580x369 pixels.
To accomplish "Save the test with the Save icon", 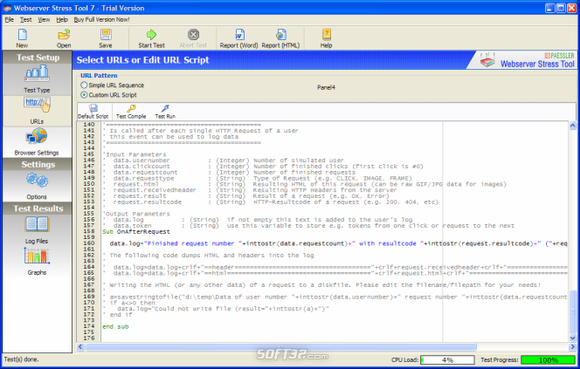I will [106, 35].
